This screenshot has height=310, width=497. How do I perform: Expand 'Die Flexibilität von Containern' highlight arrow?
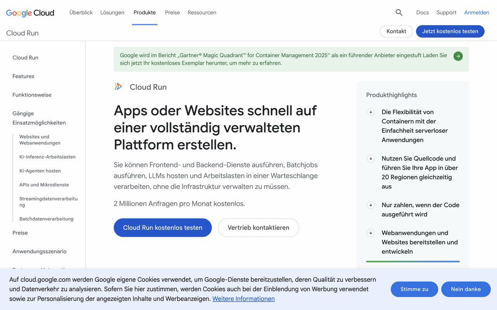click(371, 112)
